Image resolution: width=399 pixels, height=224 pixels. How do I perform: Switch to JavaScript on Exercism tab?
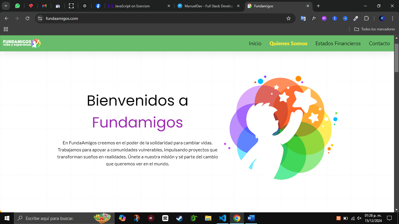point(139,6)
